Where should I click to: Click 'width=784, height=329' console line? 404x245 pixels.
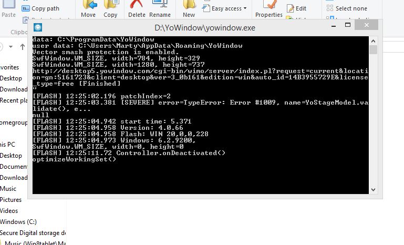pyautogui.click(x=116, y=58)
